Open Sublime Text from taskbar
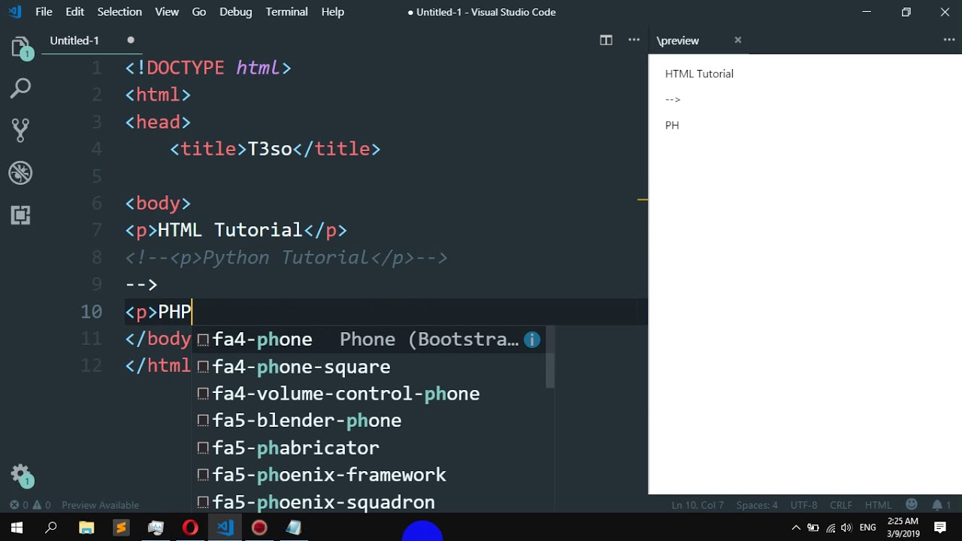 pos(120,527)
